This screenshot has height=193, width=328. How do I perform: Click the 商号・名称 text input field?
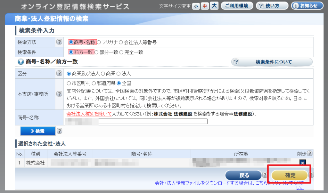(153, 121)
